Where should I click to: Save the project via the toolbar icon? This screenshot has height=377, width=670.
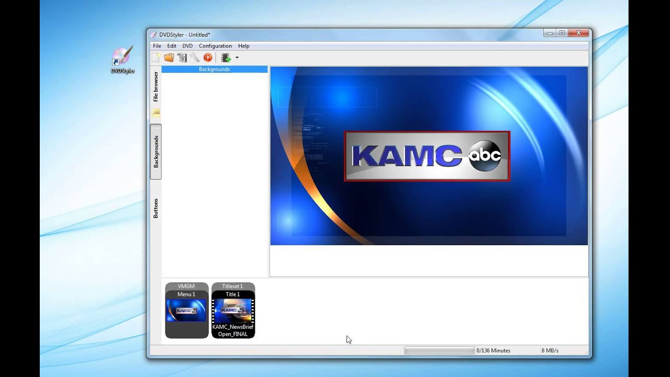pyautogui.click(x=182, y=58)
